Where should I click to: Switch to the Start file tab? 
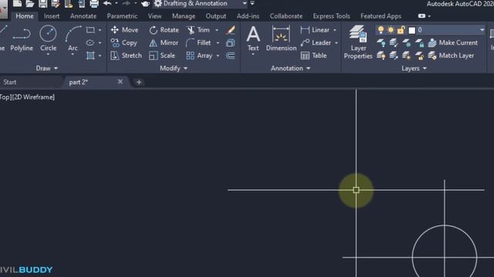10,82
